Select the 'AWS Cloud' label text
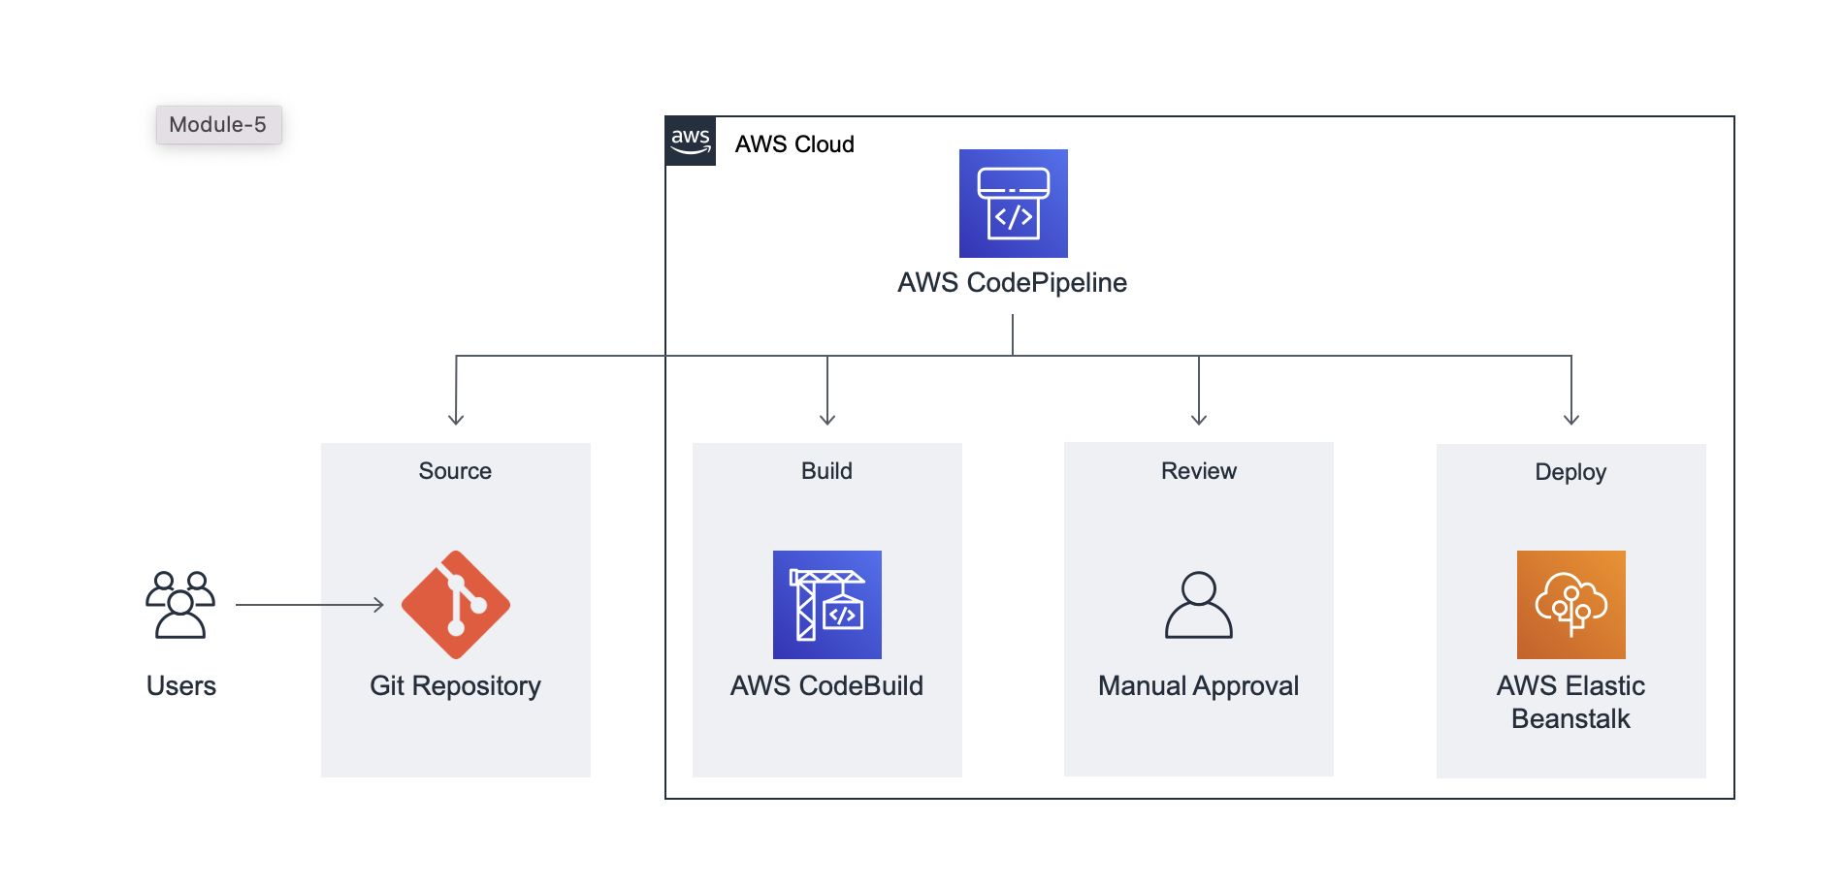This screenshot has height=886, width=1845. [x=794, y=144]
